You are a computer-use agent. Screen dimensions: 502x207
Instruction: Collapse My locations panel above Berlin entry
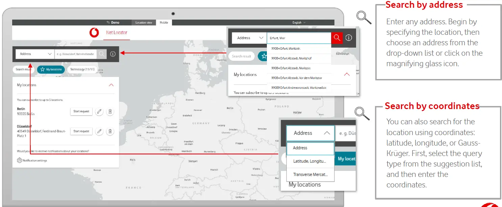(x=111, y=85)
